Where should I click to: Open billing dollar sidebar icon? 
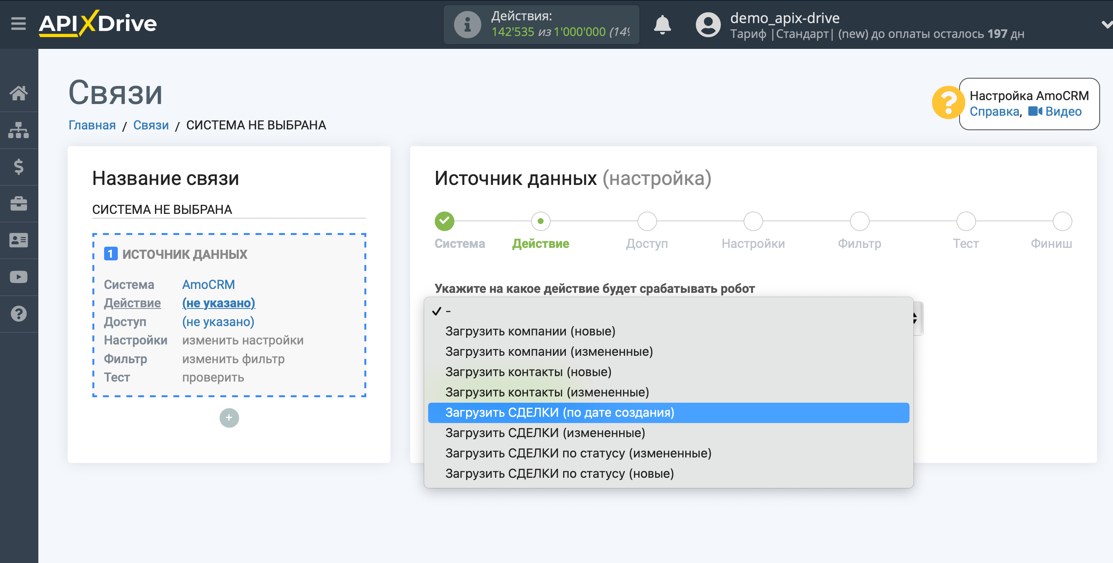click(x=18, y=167)
